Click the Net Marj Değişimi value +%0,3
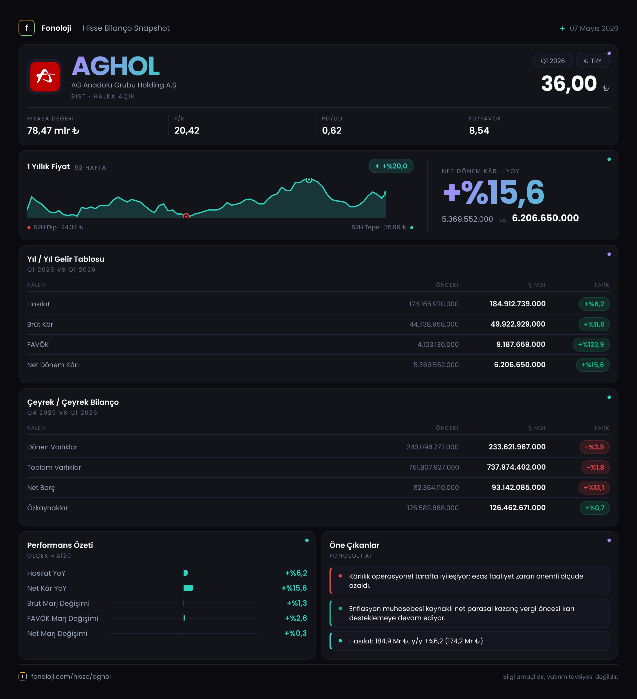 click(296, 633)
